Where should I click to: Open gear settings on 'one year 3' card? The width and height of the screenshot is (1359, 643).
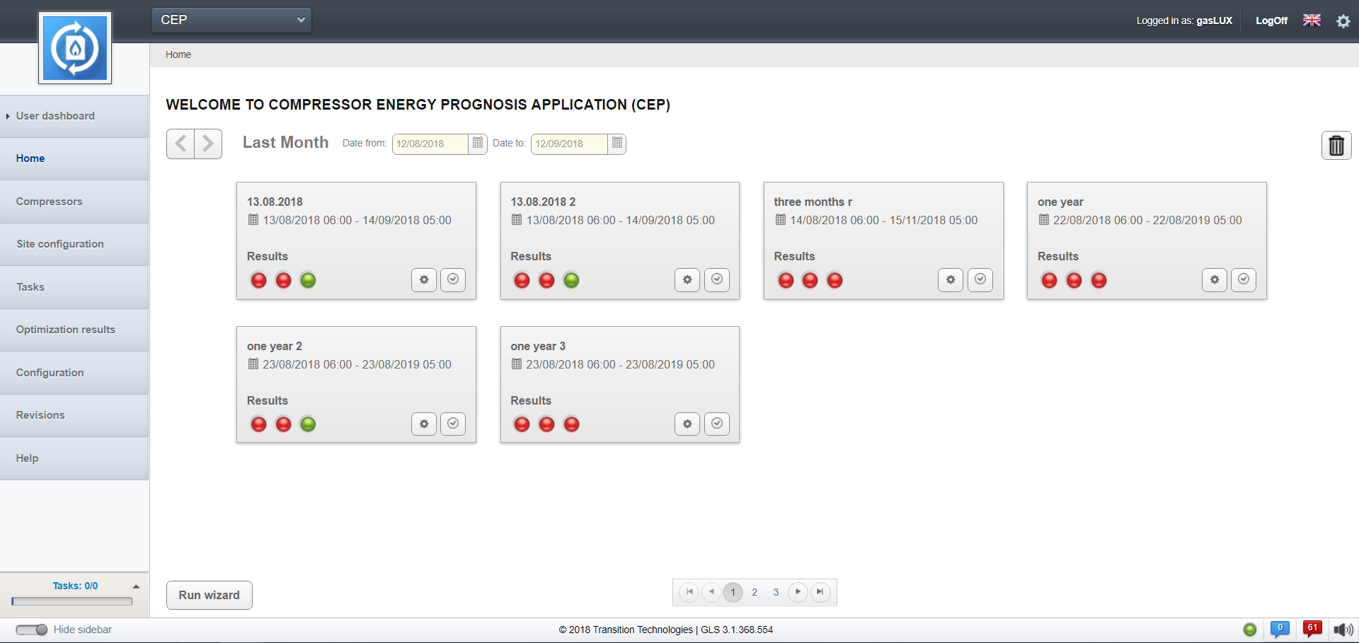coord(687,424)
